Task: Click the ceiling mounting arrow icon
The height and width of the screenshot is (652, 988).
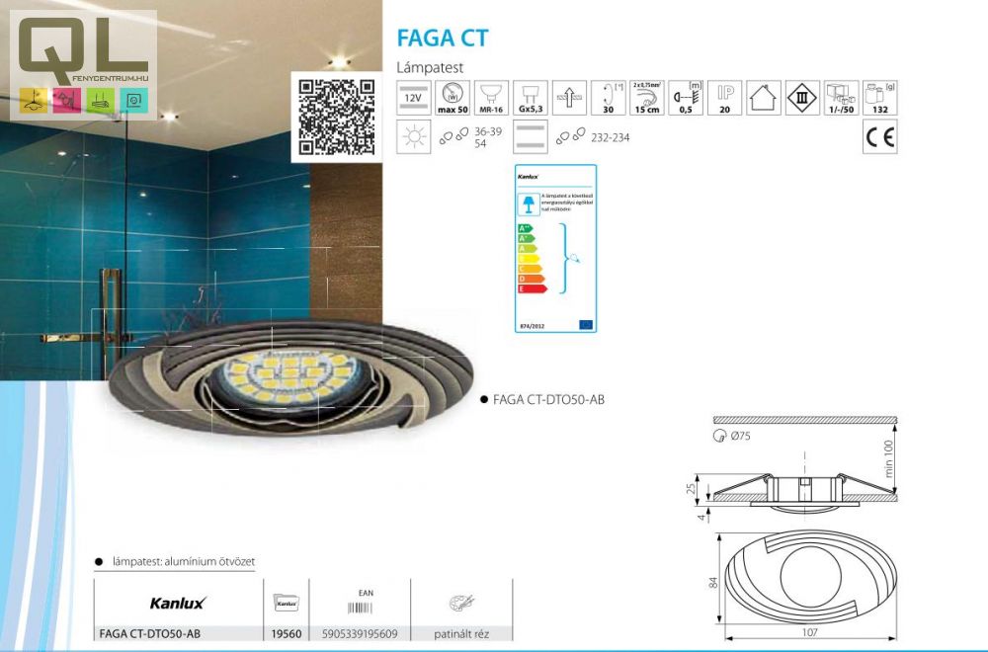Action: pyautogui.click(x=570, y=98)
